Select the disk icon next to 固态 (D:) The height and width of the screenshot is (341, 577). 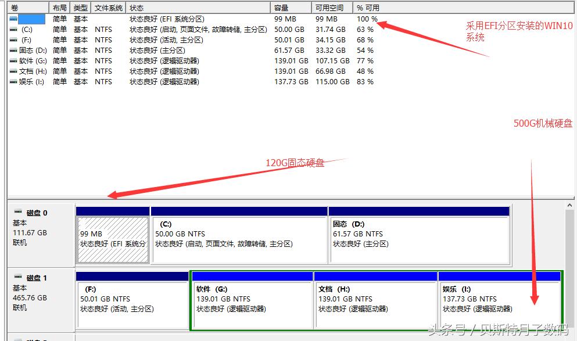(x=13, y=50)
